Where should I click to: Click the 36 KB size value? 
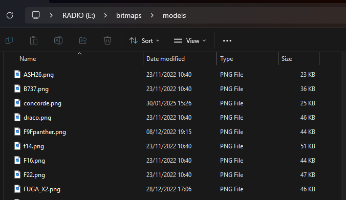[308, 89]
